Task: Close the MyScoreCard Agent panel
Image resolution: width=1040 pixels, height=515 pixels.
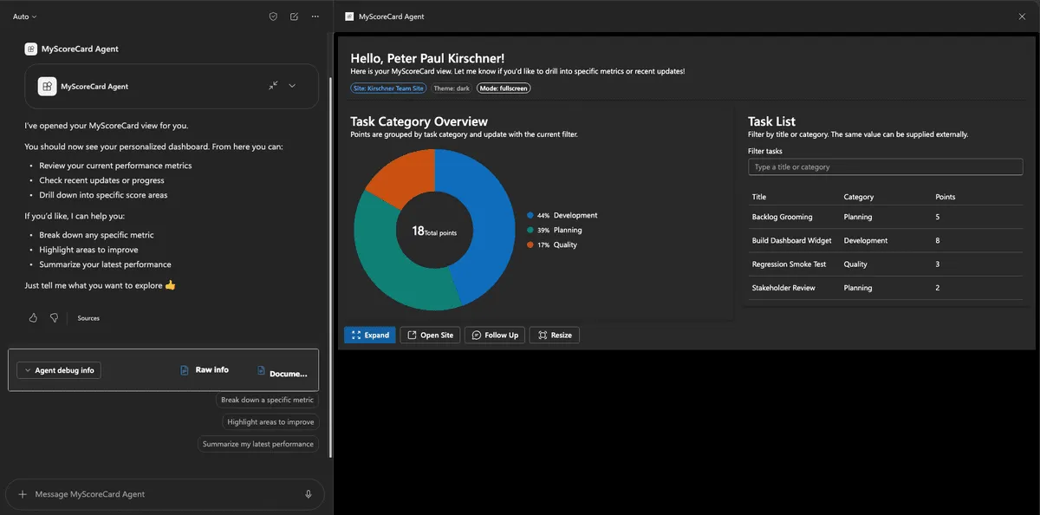Action: (1022, 16)
